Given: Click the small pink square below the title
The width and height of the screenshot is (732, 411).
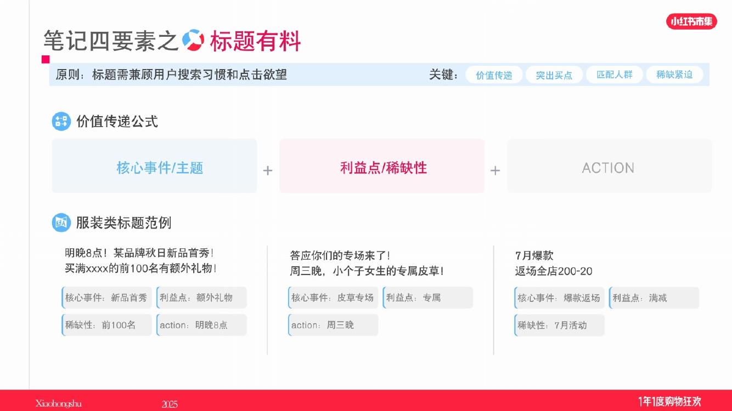Looking at the screenshot, I should click(45, 60).
